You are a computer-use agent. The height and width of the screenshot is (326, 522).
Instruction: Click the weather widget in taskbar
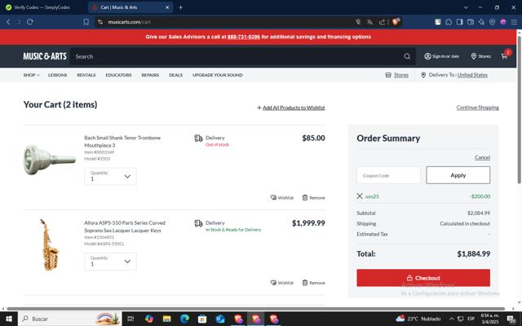[418, 319]
